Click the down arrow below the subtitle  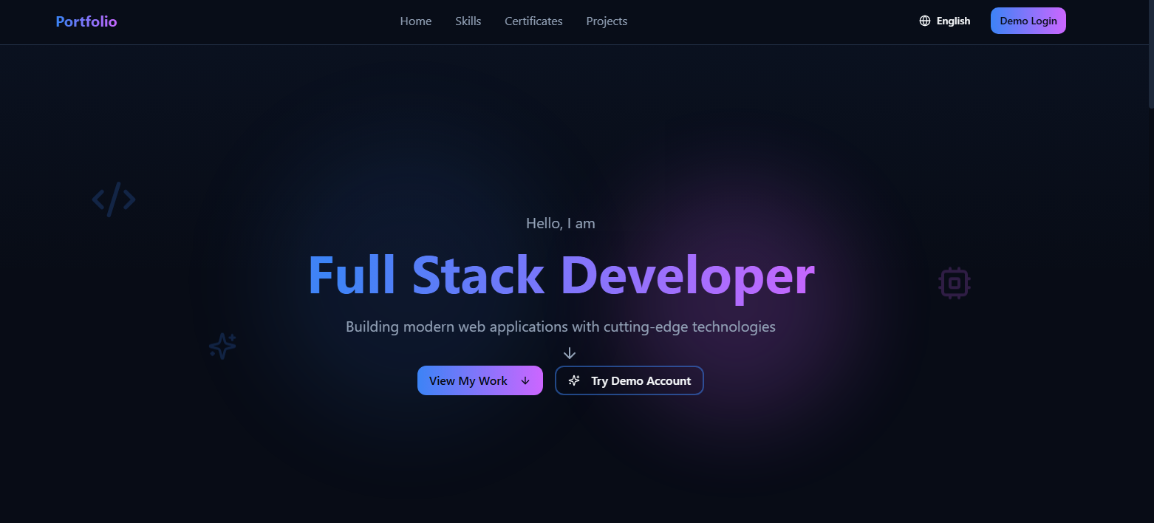pyautogui.click(x=569, y=353)
